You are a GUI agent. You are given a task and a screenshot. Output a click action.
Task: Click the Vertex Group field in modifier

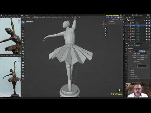(142, 66)
